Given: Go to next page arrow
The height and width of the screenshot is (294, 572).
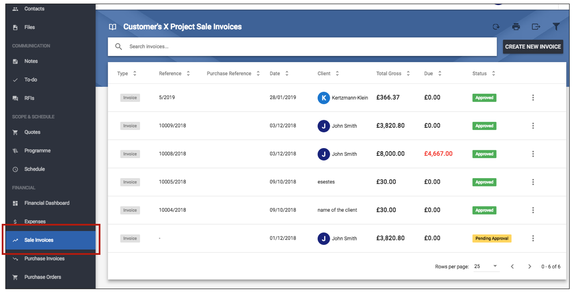Looking at the screenshot, I should [530, 266].
